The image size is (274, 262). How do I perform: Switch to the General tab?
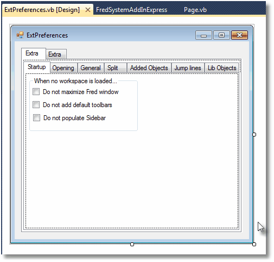coord(91,68)
